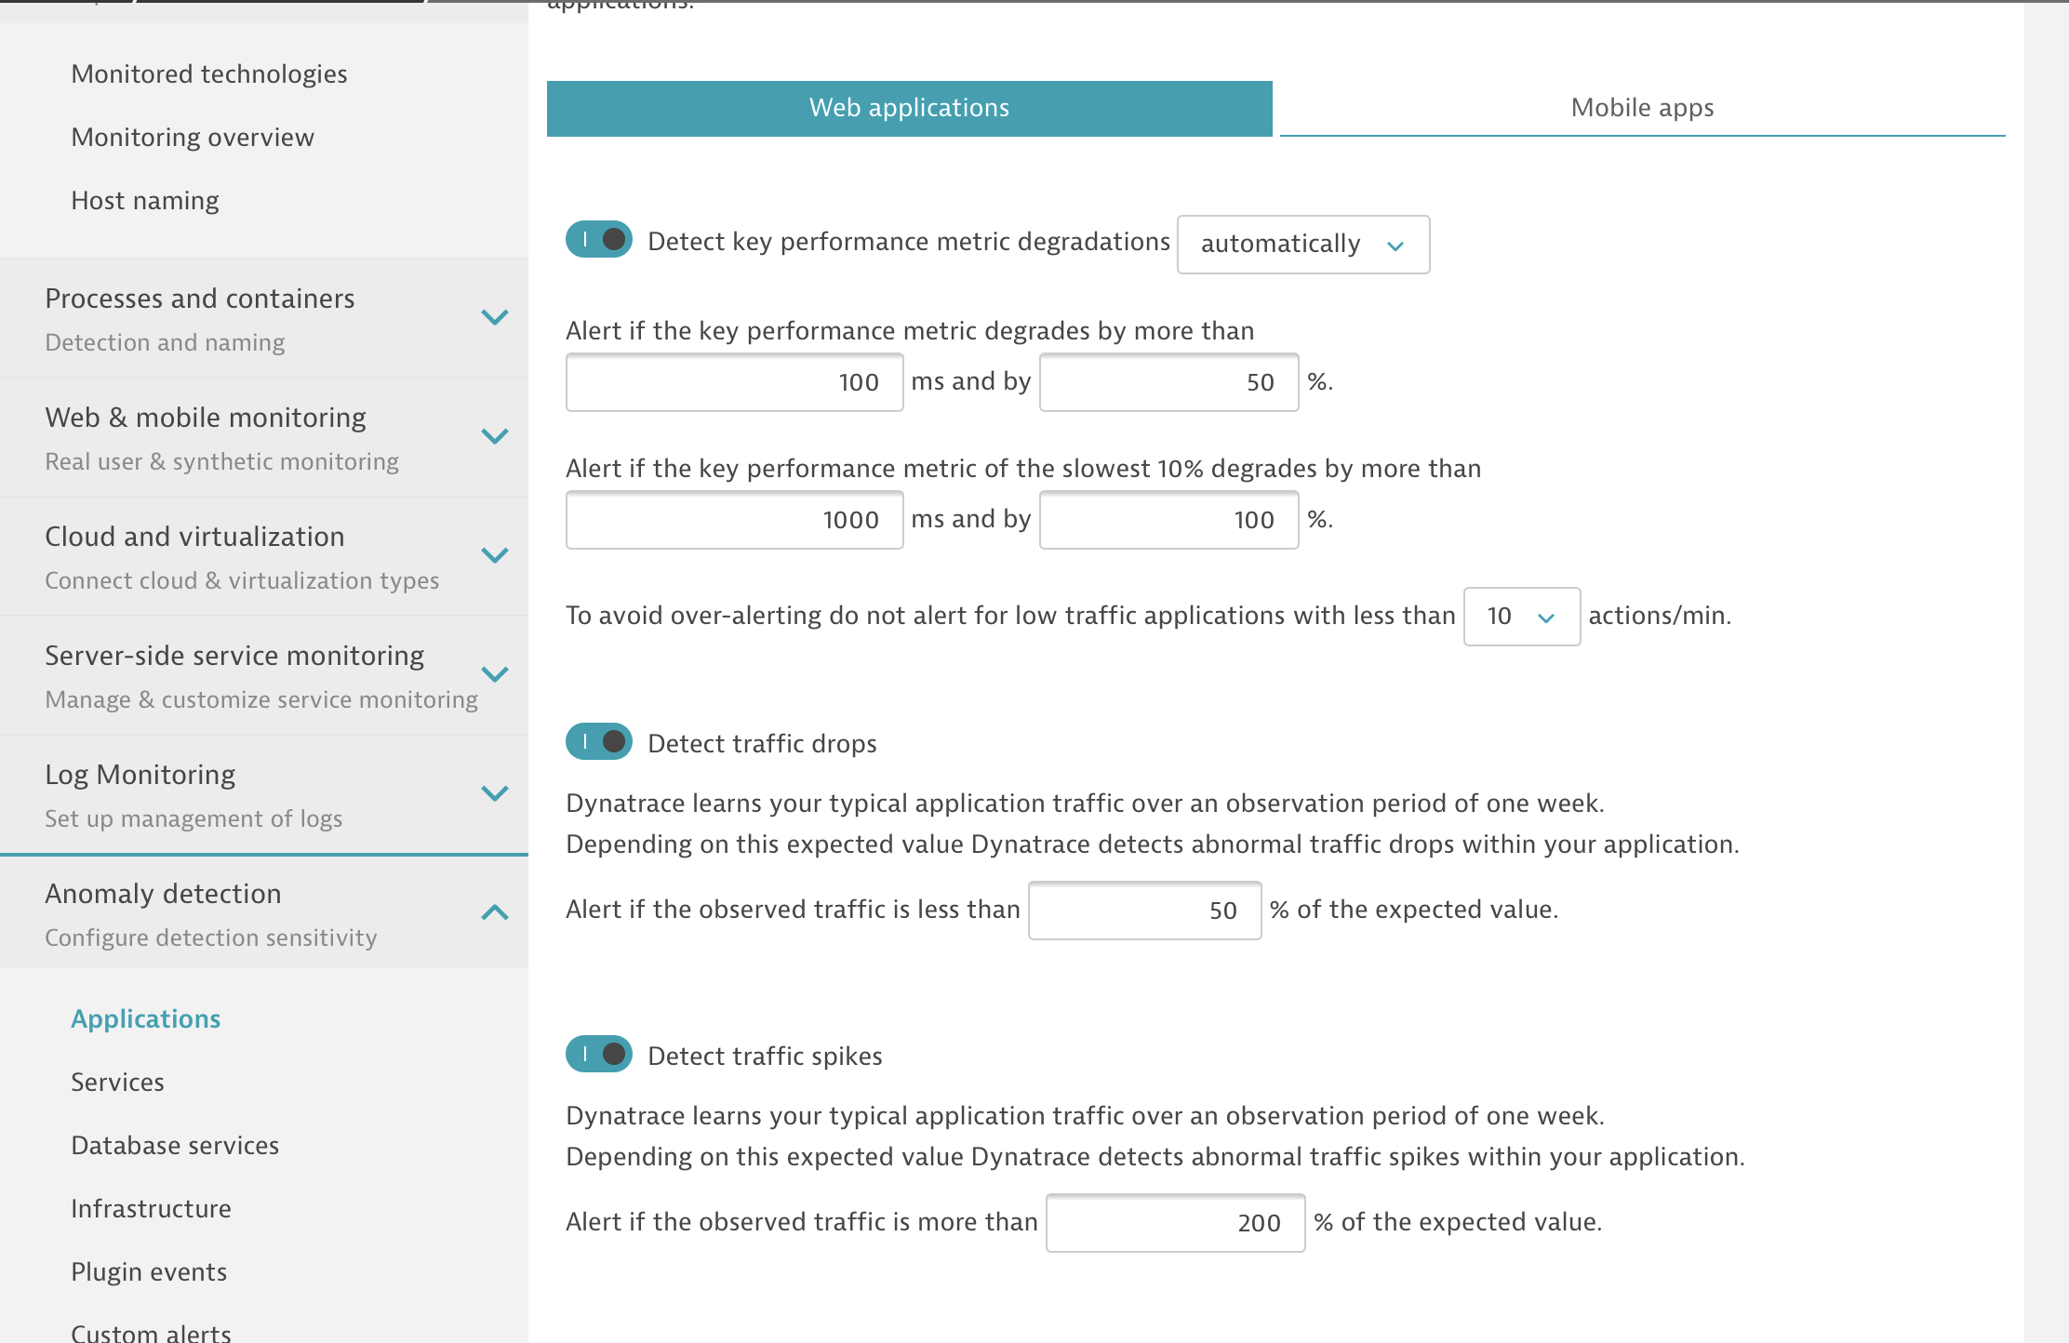Screen dimensions: 2069x1343
Task: Open Host naming settings
Action: pyautogui.click(x=145, y=200)
